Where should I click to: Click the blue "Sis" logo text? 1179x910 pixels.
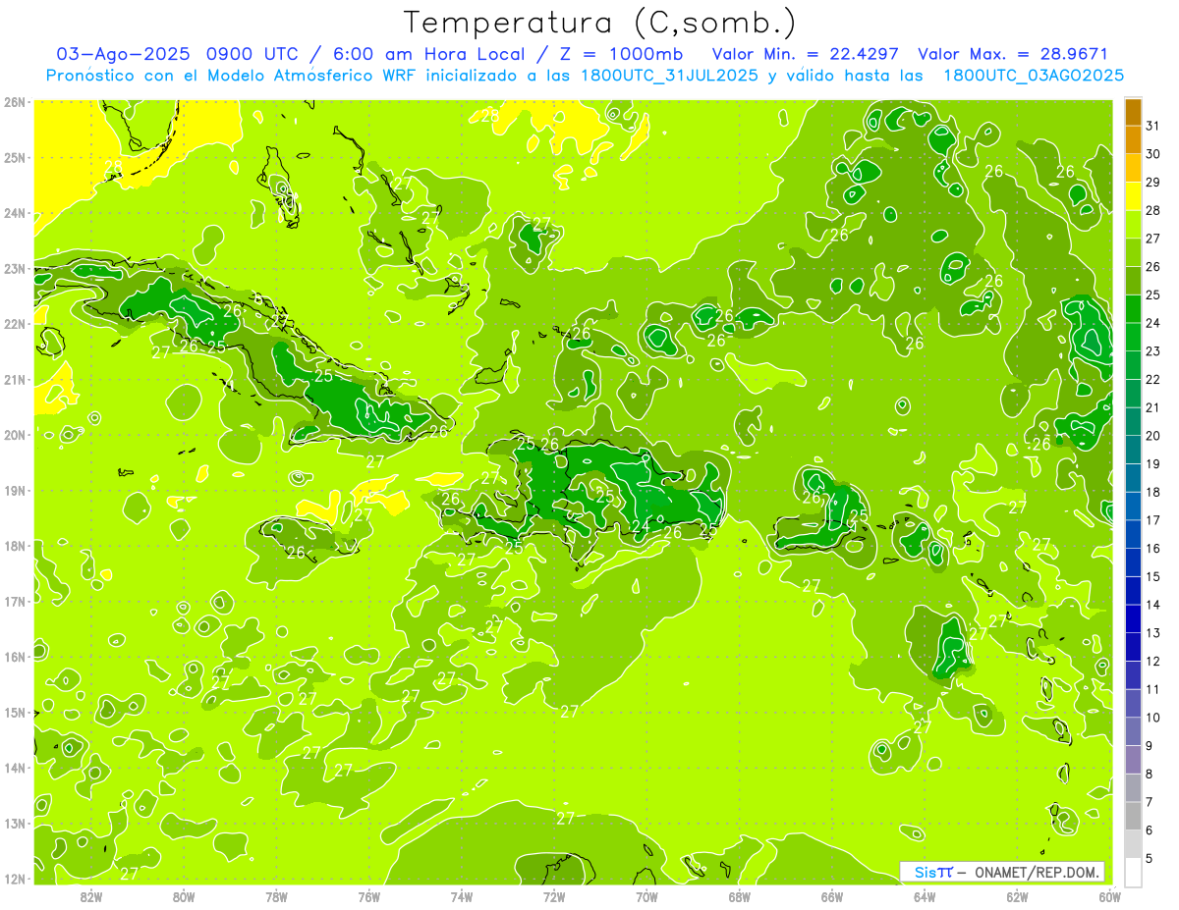click(925, 872)
